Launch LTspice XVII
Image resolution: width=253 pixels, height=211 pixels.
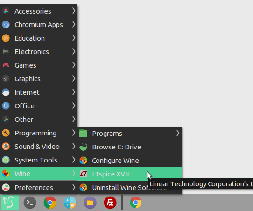pos(130,174)
